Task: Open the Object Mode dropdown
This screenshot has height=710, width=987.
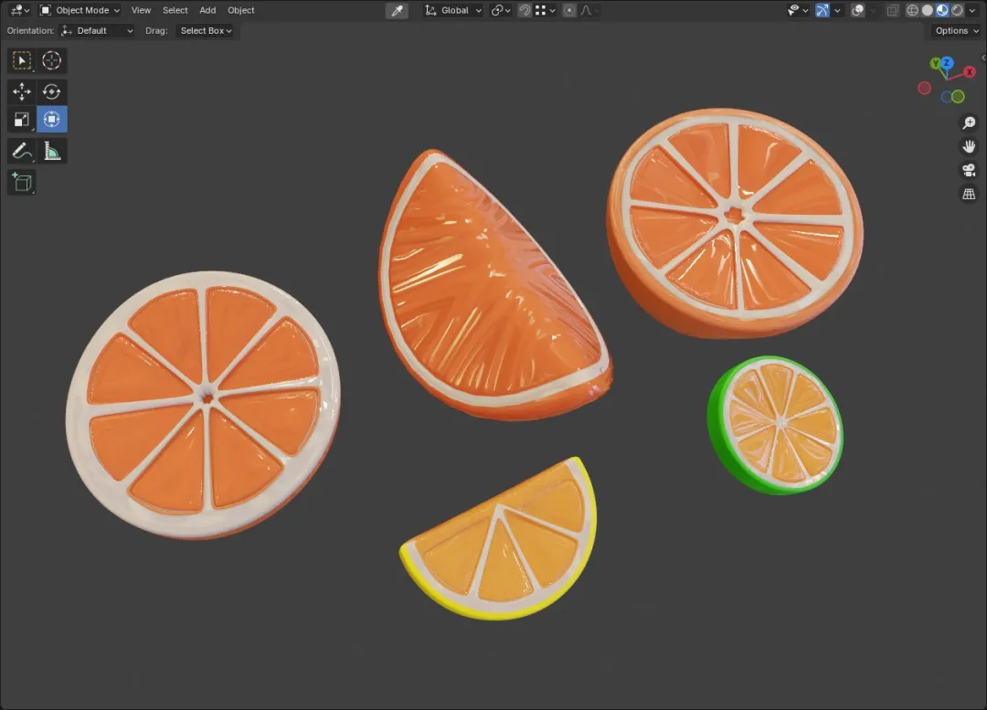Action: coord(80,10)
